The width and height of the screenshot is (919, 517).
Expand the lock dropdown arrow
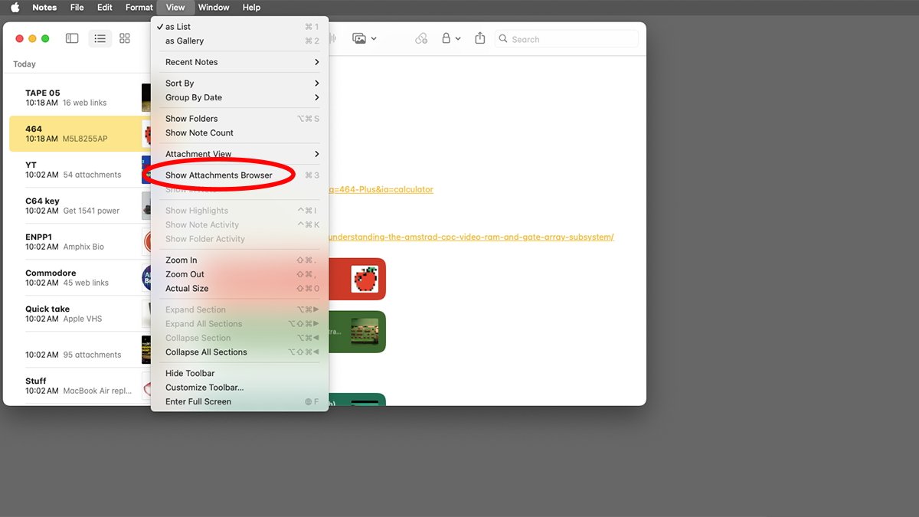tap(458, 39)
